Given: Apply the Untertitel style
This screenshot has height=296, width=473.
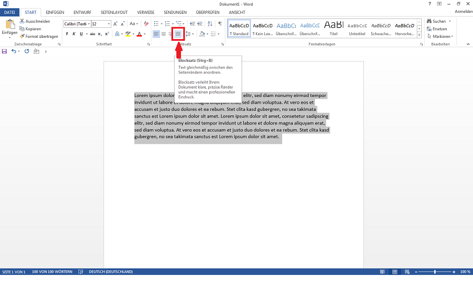Looking at the screenshot, I should click(x=357, y=28).
